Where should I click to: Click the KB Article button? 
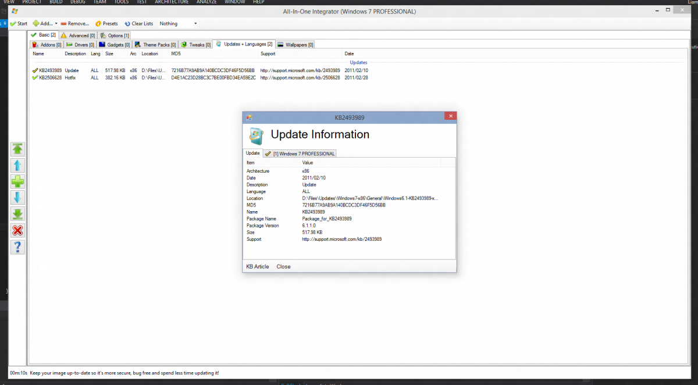pyautogui.click(x=258, y=266)
